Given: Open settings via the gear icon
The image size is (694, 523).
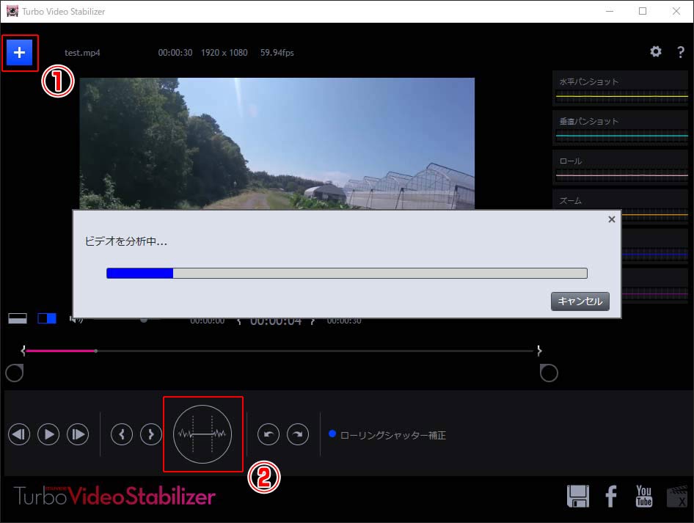Looking at the screenshot, I should tap(656, 52).
